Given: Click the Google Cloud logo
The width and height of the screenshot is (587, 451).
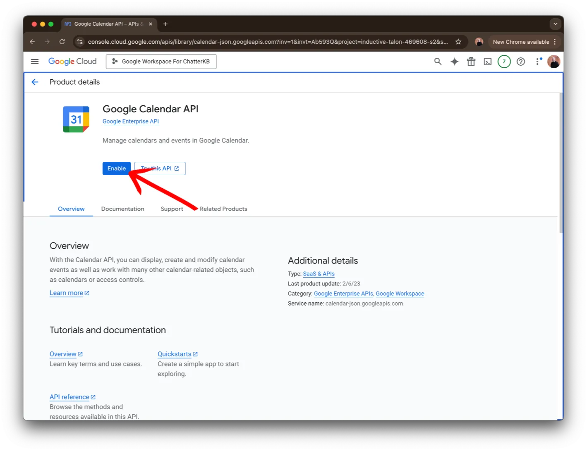Looking at the screenshot, I should (x=72, y=62).
